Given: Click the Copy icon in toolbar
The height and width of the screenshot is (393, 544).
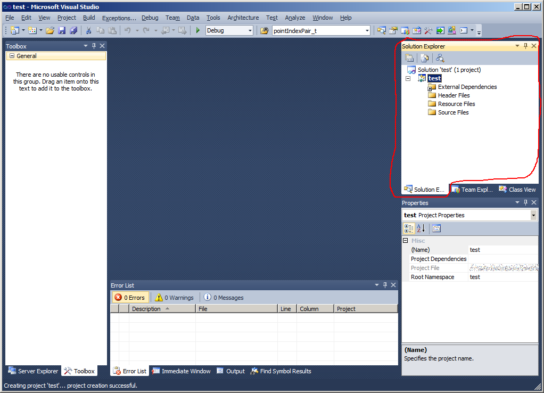Looking at the screenshot, I should (x=100, y=30).
